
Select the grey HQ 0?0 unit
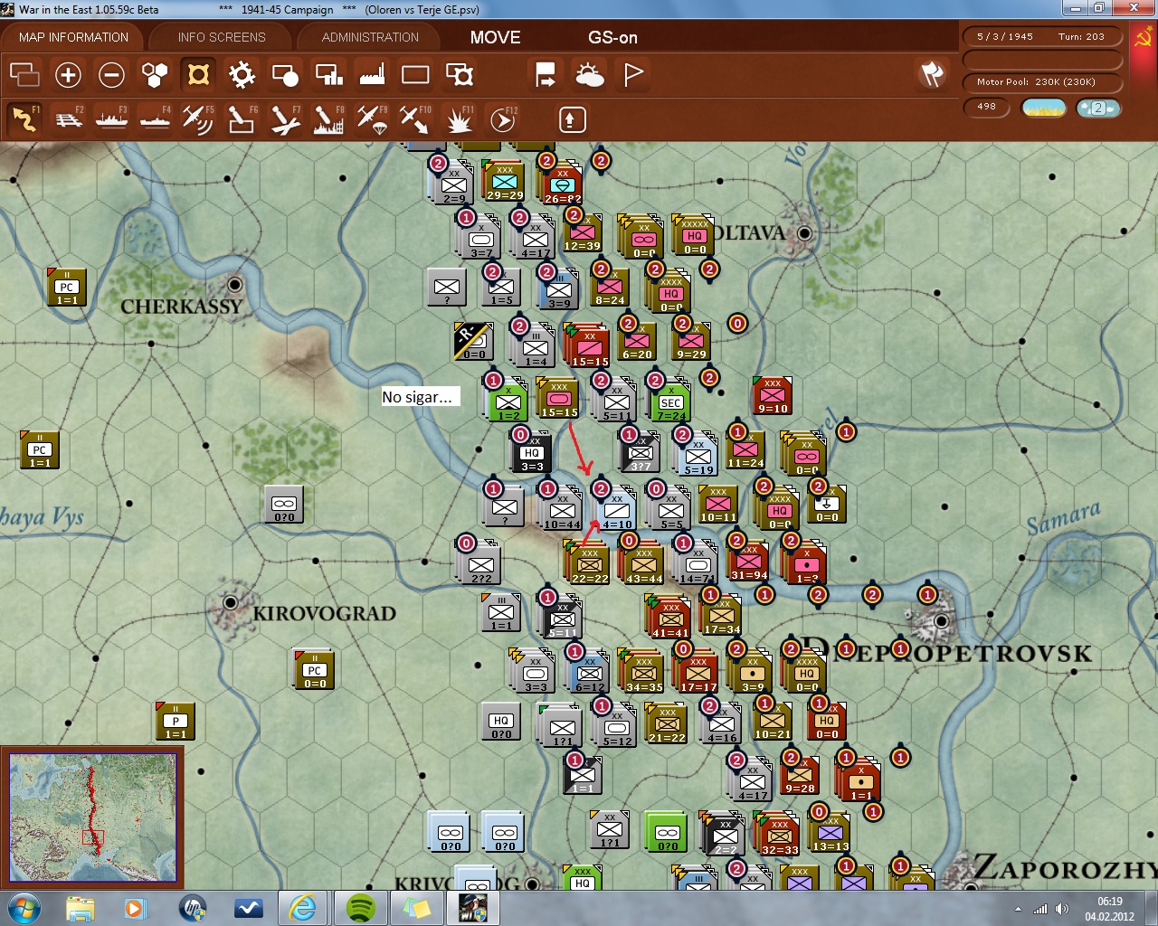[501, 721]
